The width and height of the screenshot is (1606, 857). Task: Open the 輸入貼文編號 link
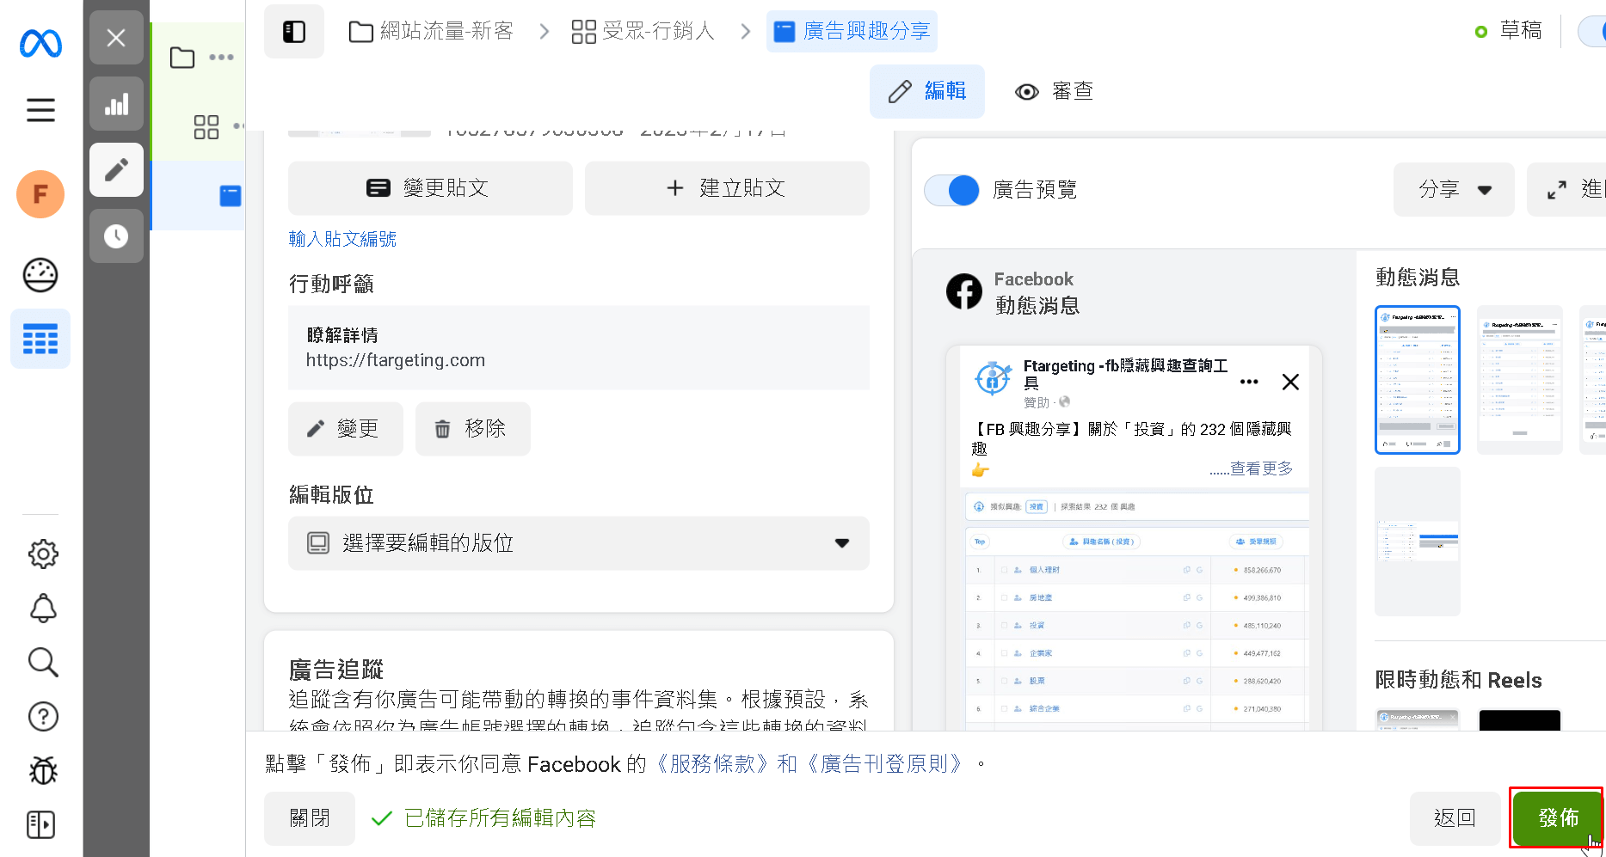point(342,239)
